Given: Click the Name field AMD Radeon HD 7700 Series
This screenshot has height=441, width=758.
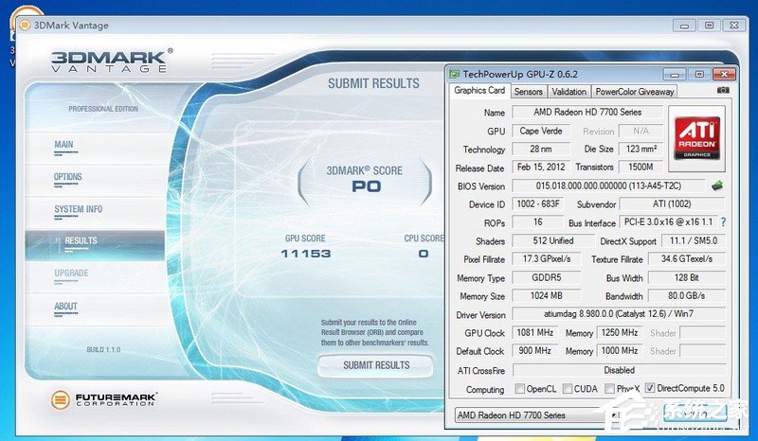Looking at the screenshot, I should click(587, 112).
